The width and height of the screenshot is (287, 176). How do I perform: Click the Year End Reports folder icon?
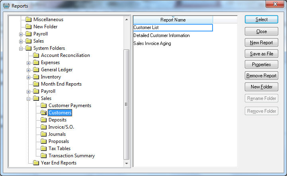point(36,163)
